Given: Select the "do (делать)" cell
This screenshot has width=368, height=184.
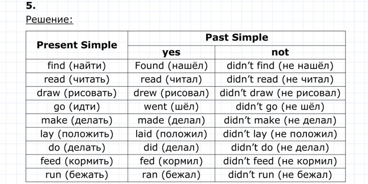Looking at the screenshot, I should (x=77, y=148).
